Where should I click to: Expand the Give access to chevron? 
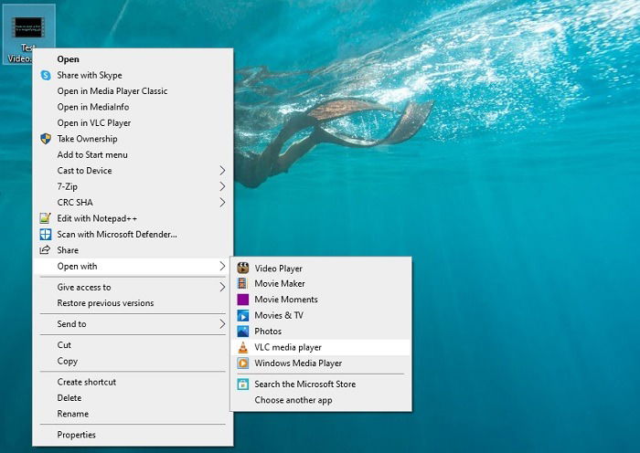[x=222, y=287]
